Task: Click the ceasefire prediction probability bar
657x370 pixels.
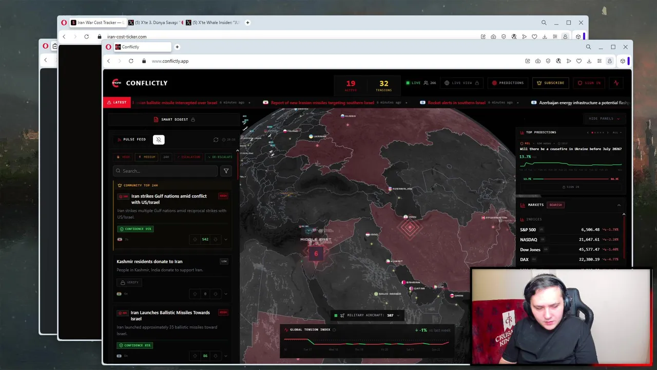Action: [571, 179]
